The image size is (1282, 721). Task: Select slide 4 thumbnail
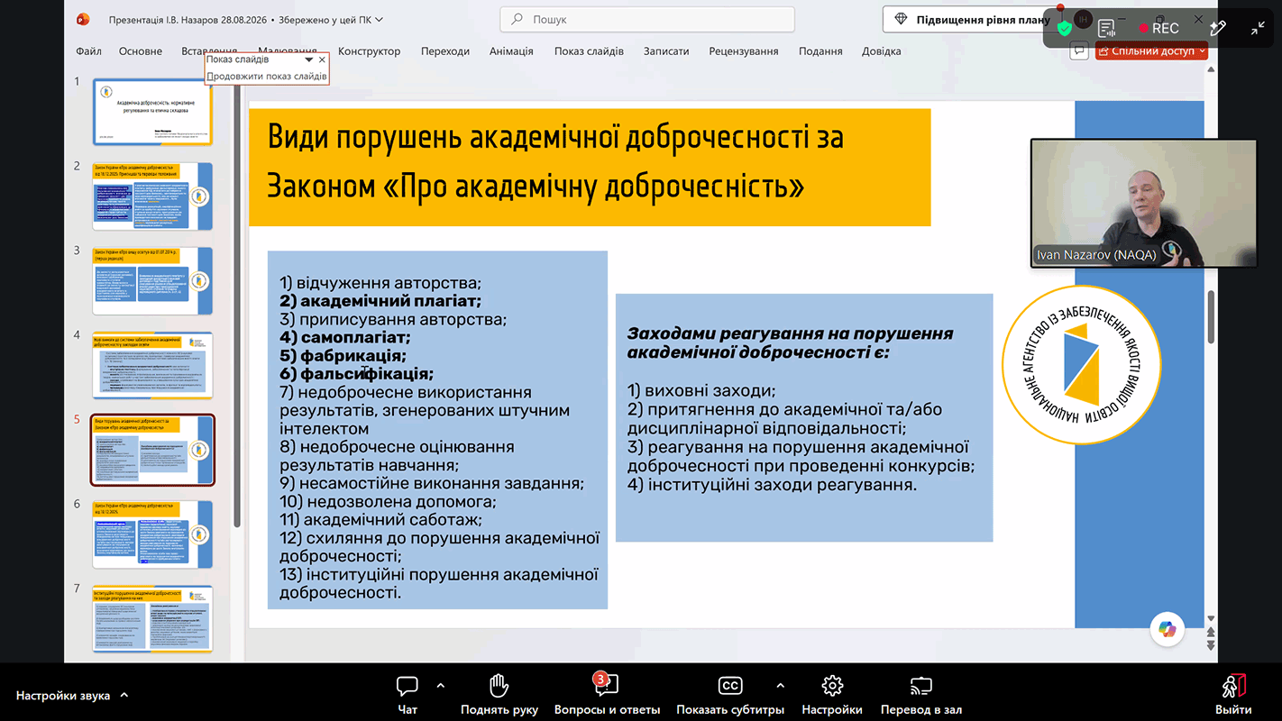pyautogui.click(x=152, y=365)
